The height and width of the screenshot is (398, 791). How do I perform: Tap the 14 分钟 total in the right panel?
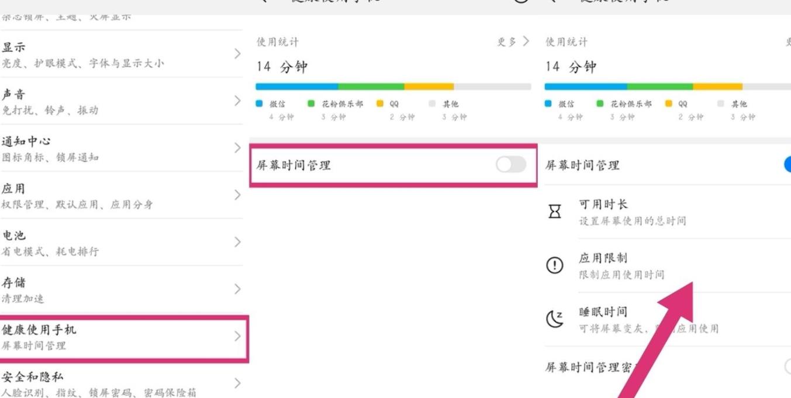(x=570, y=67)
